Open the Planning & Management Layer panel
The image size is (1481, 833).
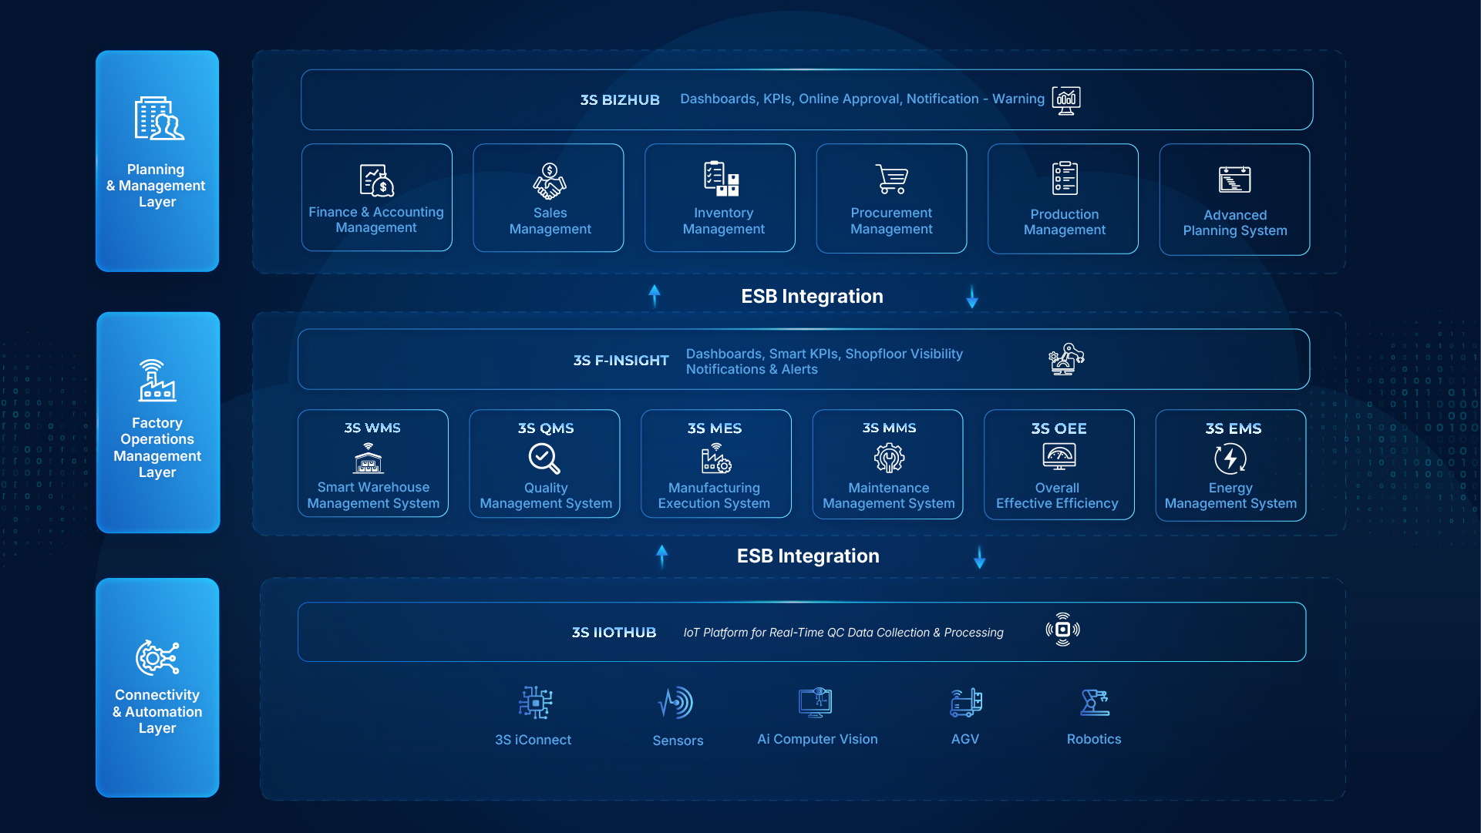(x=157, y=161)
